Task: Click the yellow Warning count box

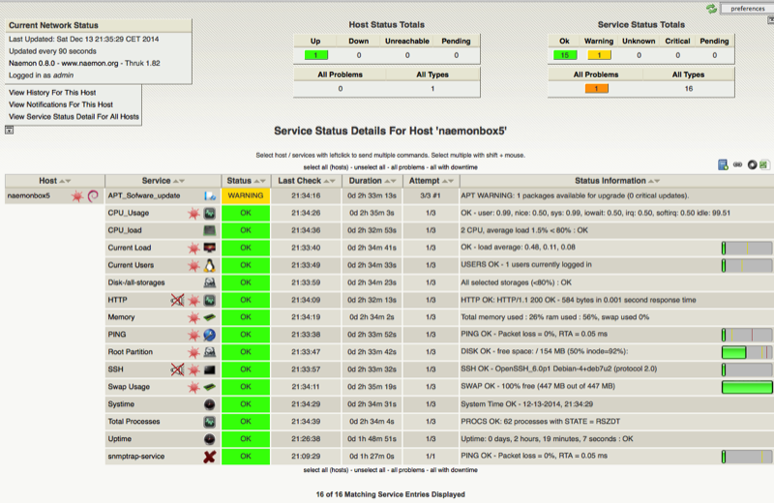Action: coord(599,55)
